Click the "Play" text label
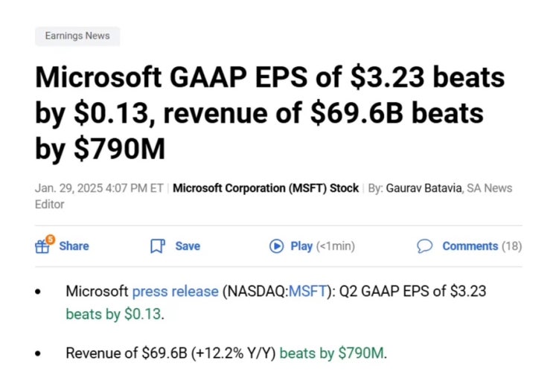The height and width of the screenshot is (375, 553). point(301,246)
